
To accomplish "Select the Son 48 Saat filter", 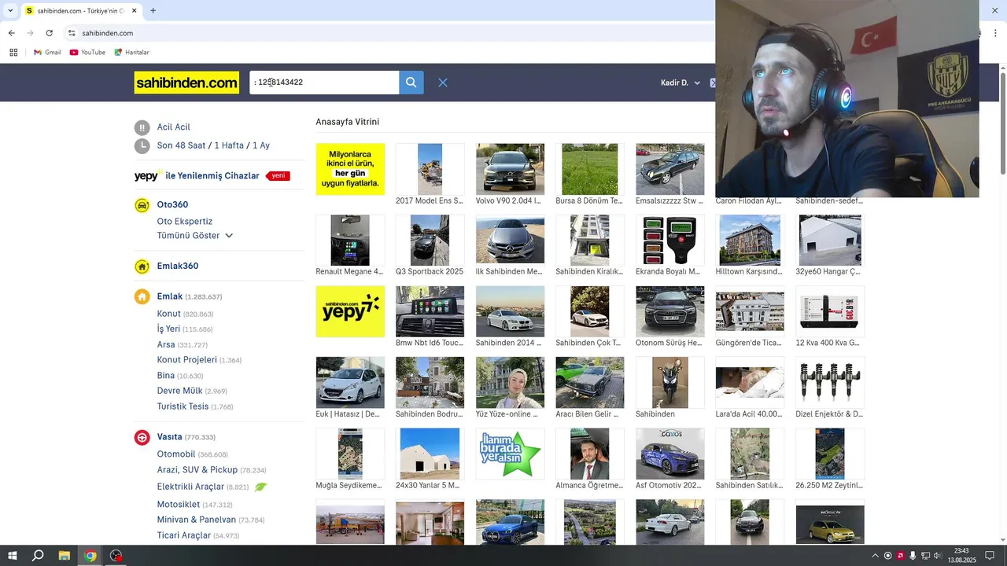I will pos(181,145).
